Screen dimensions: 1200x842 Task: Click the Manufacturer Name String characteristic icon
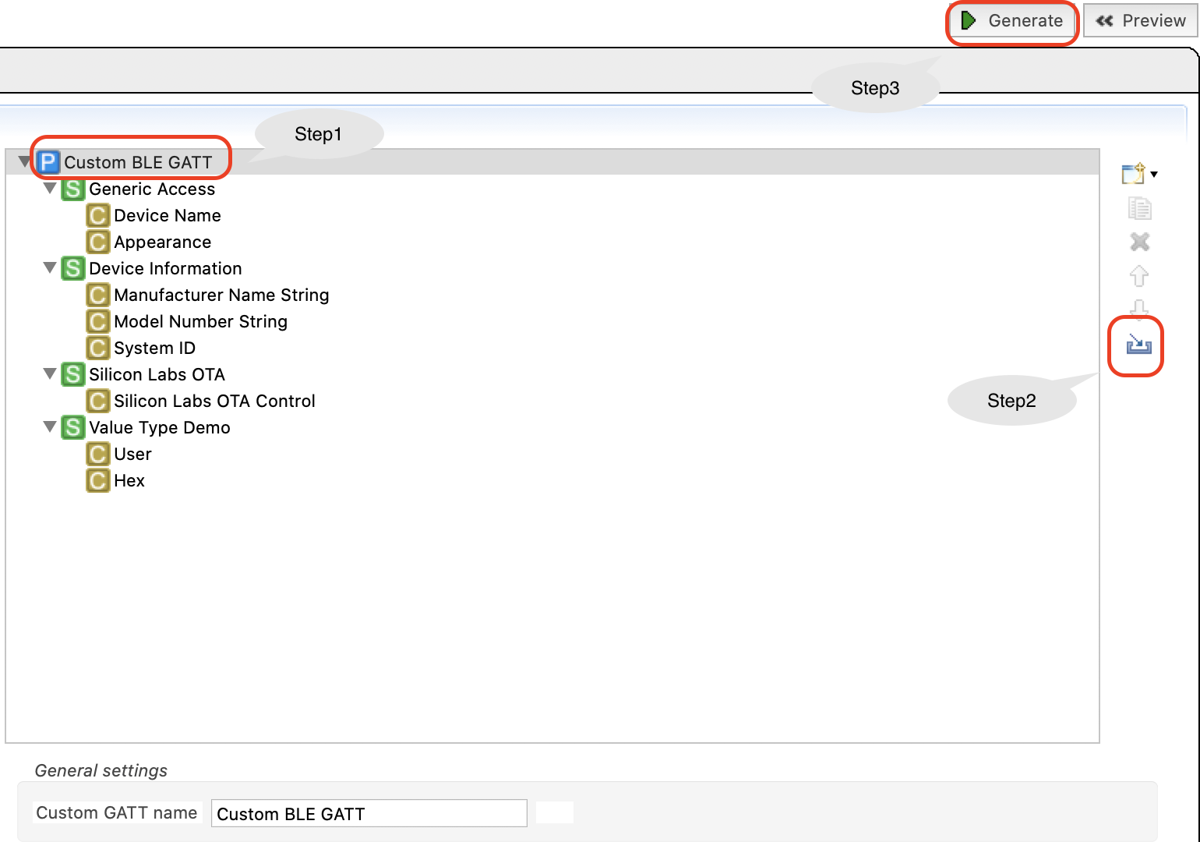click(x=98, y=295)
